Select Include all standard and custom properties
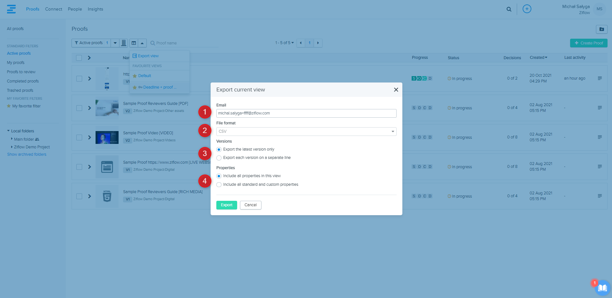 pos(219,185)
